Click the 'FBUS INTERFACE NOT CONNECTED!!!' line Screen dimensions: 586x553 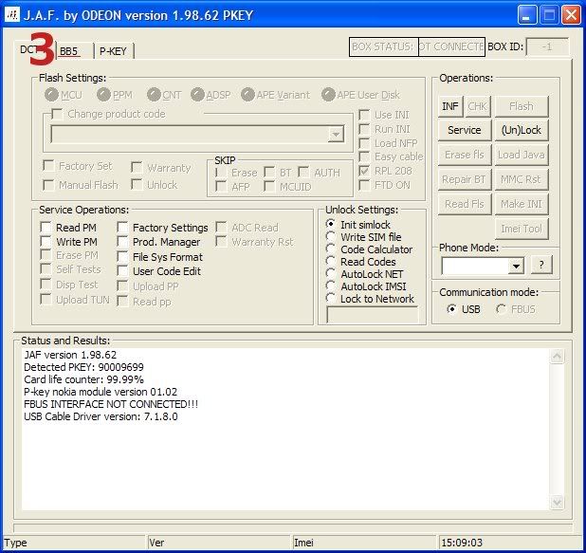[111, 404]
